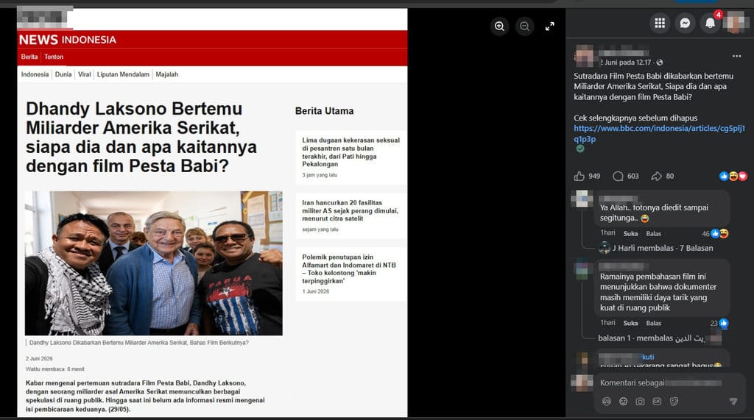Open the bbc.com article link
This screenshot has height=420, width=754.
(x=659, y=134)
